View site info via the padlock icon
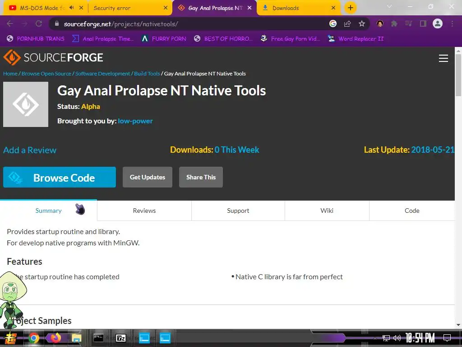 click(x=57, y=23)
